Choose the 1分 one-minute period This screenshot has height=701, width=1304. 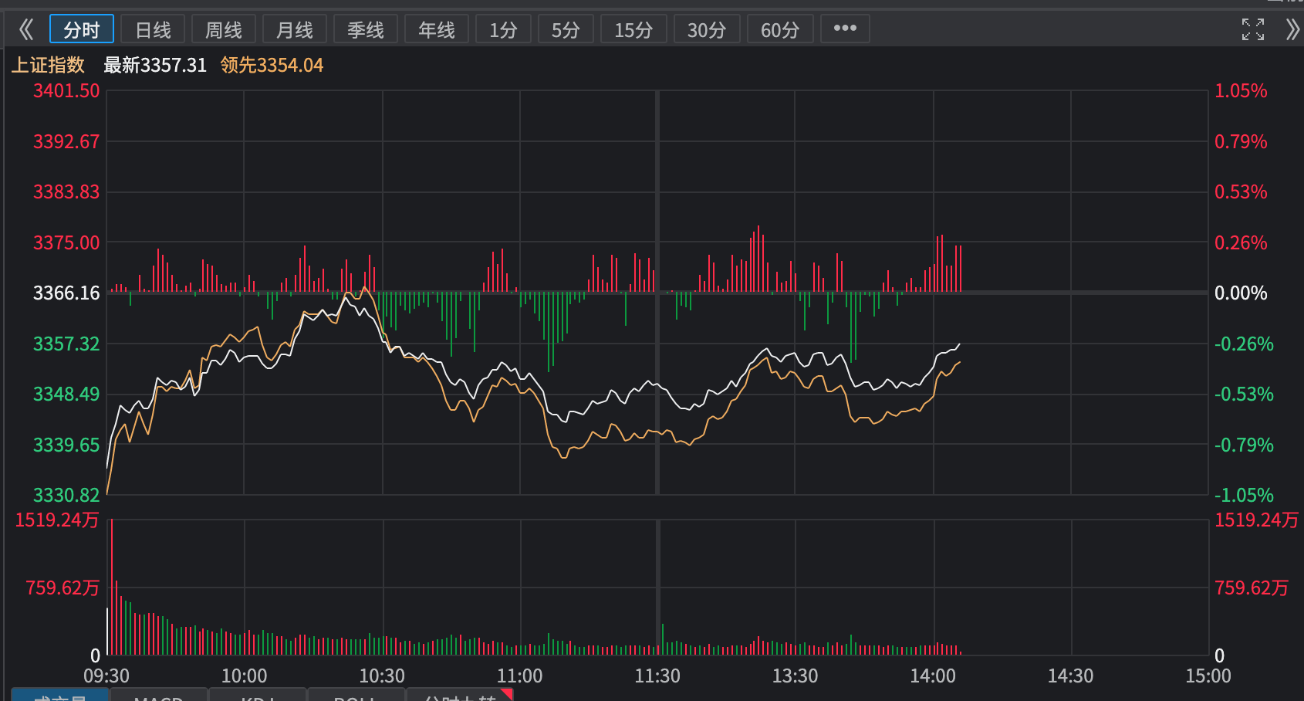pyautogui.click(x=503, y=29)
